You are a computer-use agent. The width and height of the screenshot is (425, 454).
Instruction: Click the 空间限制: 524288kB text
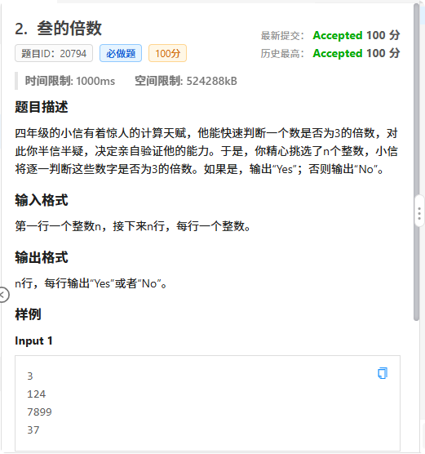click(186, 81)
